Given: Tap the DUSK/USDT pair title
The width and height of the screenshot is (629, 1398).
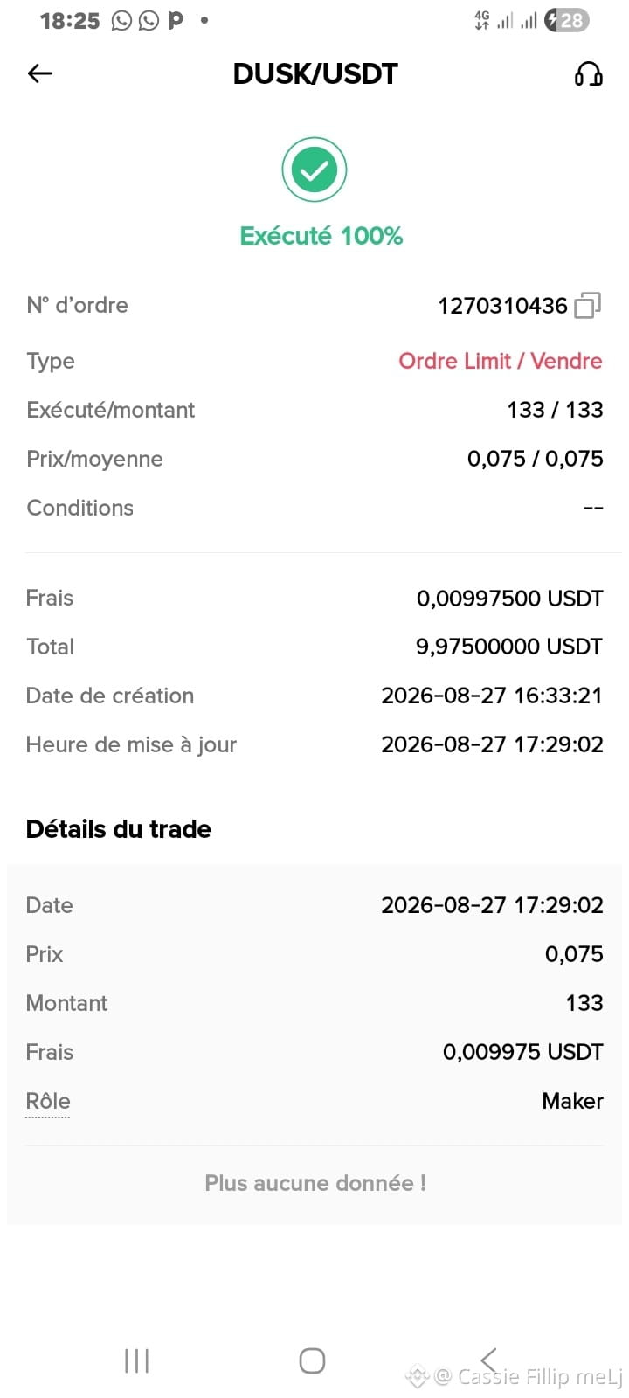Looking at the screenshot, I should pyautogui.click(x=315, y=73).
